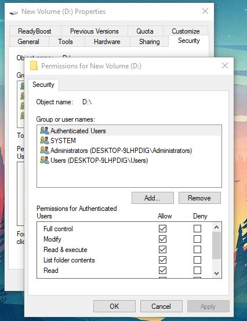
Task: Check Deny for Read
Action: [x=198, y=270]
